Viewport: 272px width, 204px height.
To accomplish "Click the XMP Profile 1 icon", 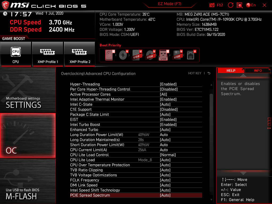I will coord(48,54).
